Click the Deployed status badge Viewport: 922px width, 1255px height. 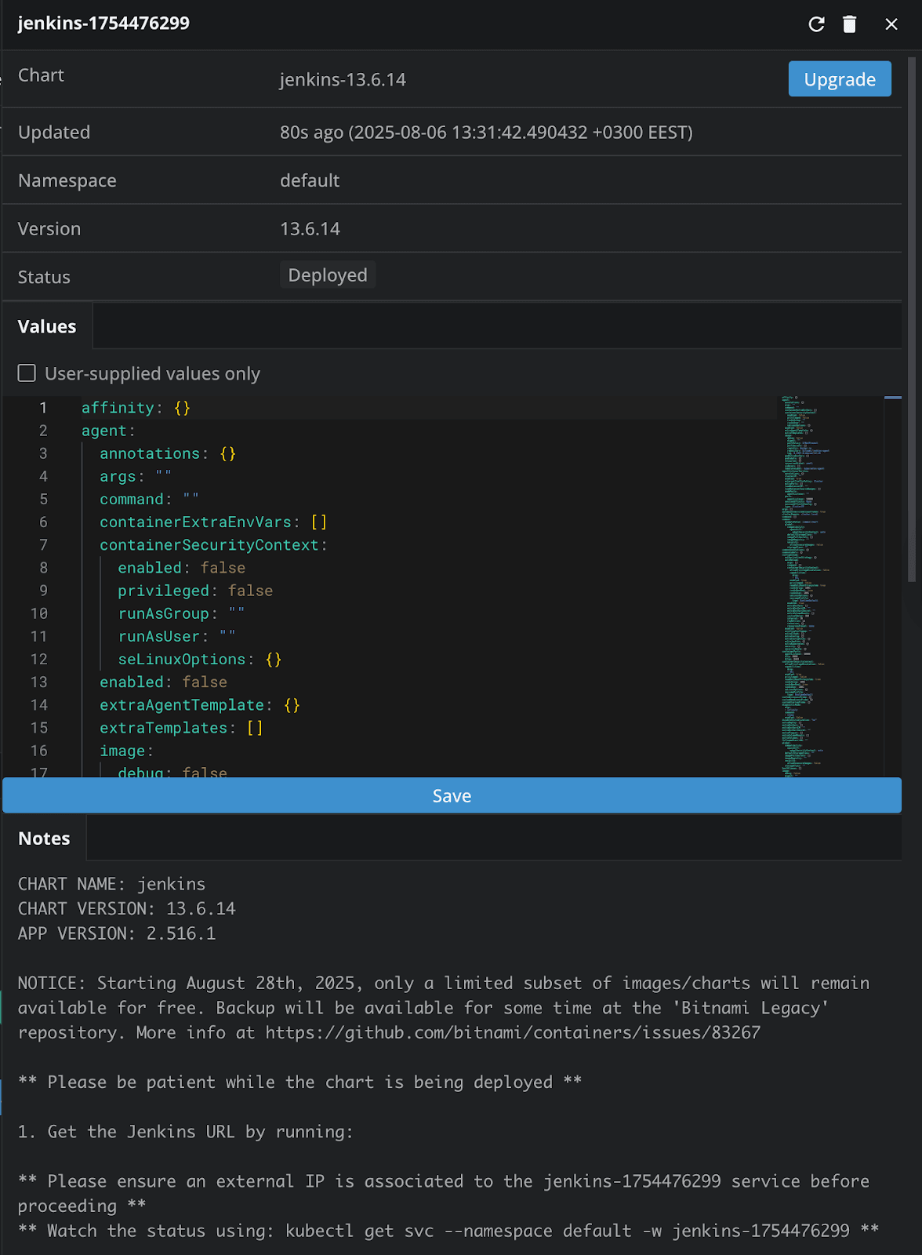tap(328, 275)
